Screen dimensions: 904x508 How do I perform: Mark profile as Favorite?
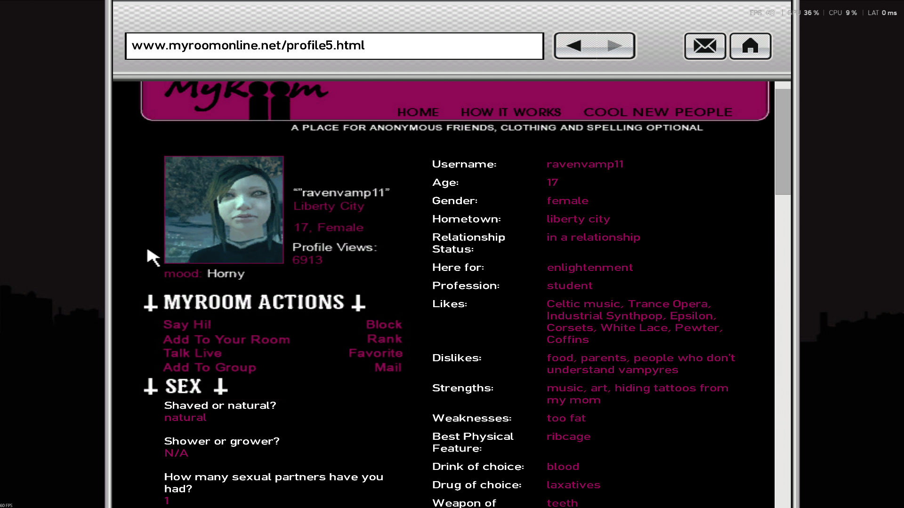pyautogui.click(x=375, y=353)
